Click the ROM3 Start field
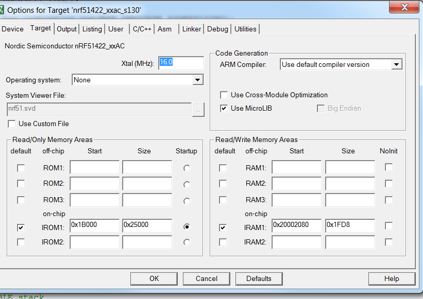Viewport: 423px width, 299px height. 94,200
